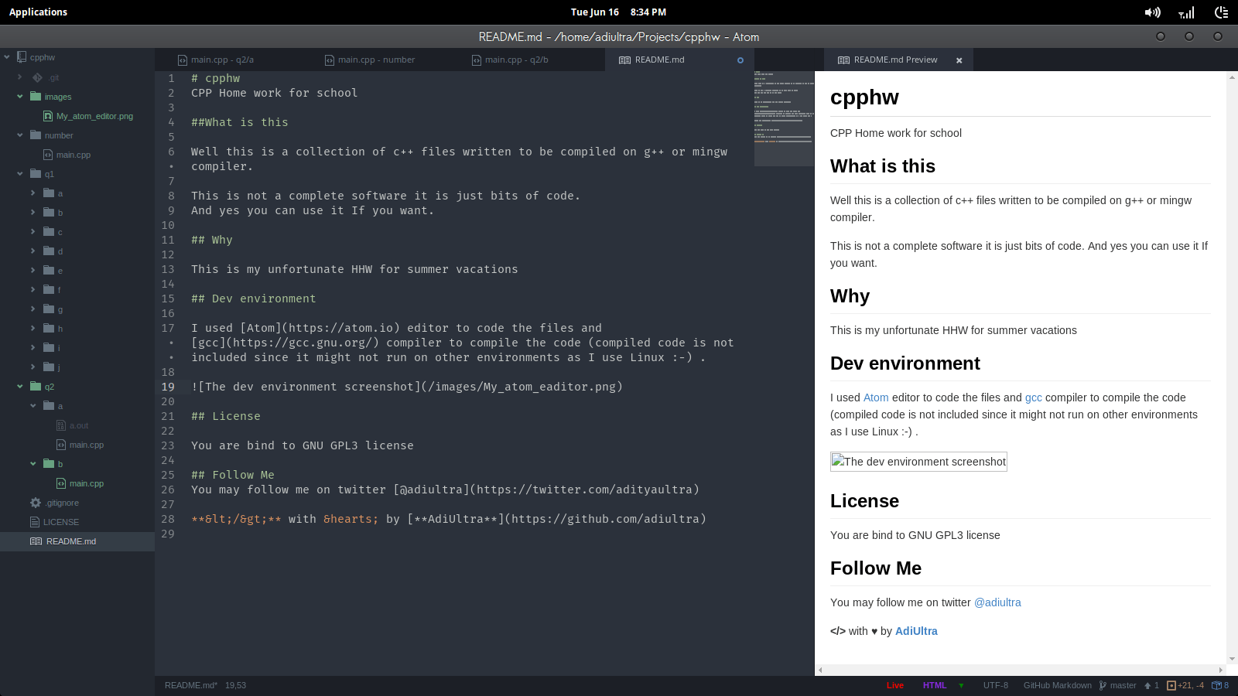Select main.cpp under q2 folder b

point(87,483)
